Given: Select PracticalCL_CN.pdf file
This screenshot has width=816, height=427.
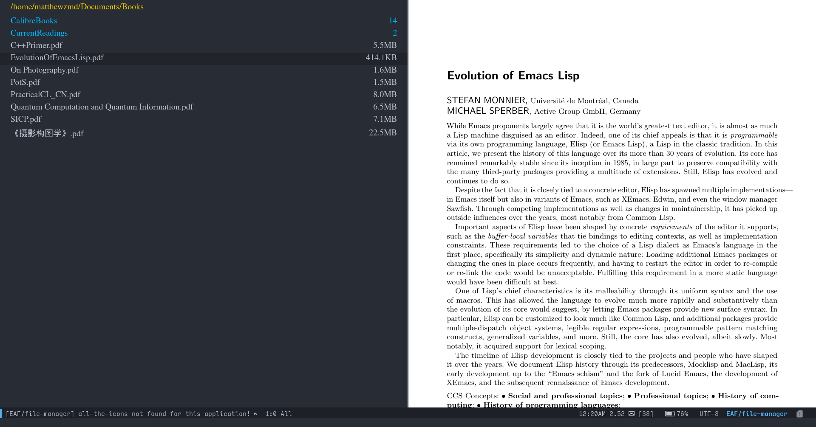Looking at the screenshot, I should pos(45,95).
